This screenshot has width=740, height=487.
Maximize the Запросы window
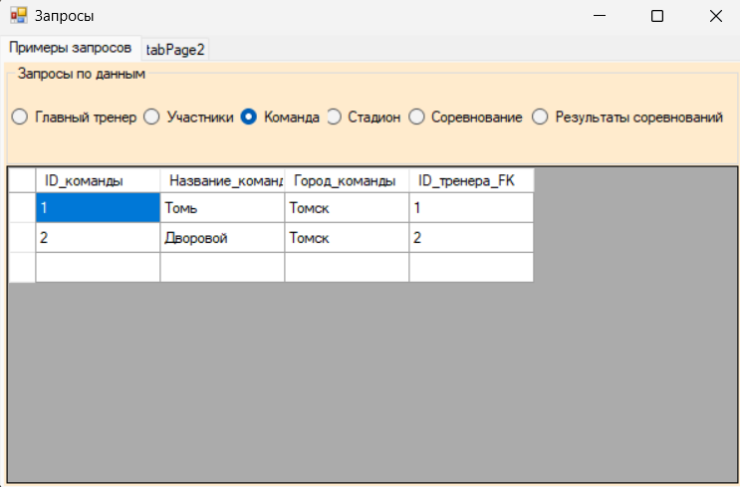click(x=657, y=16)
